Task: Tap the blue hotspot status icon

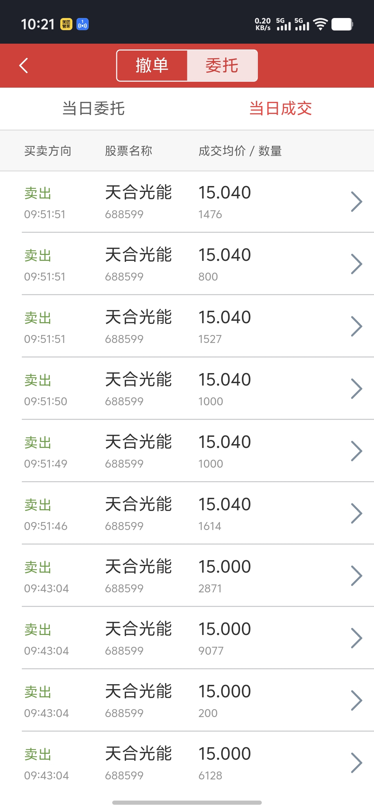Action: point(82,24)
